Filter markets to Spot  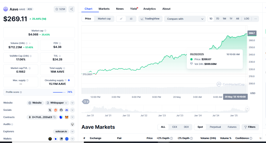[200, 127]
